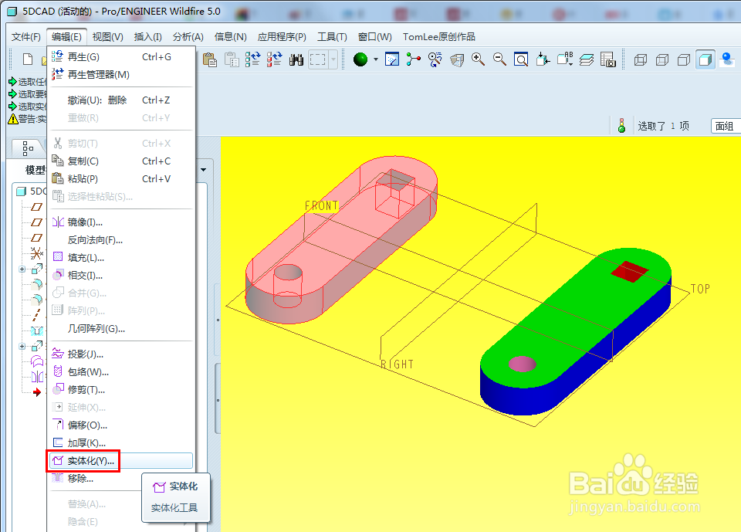The height and width of the screenshot is (532, 741).
Task: Open the 工具(T) menu
Action: click(x=332, y=37)
